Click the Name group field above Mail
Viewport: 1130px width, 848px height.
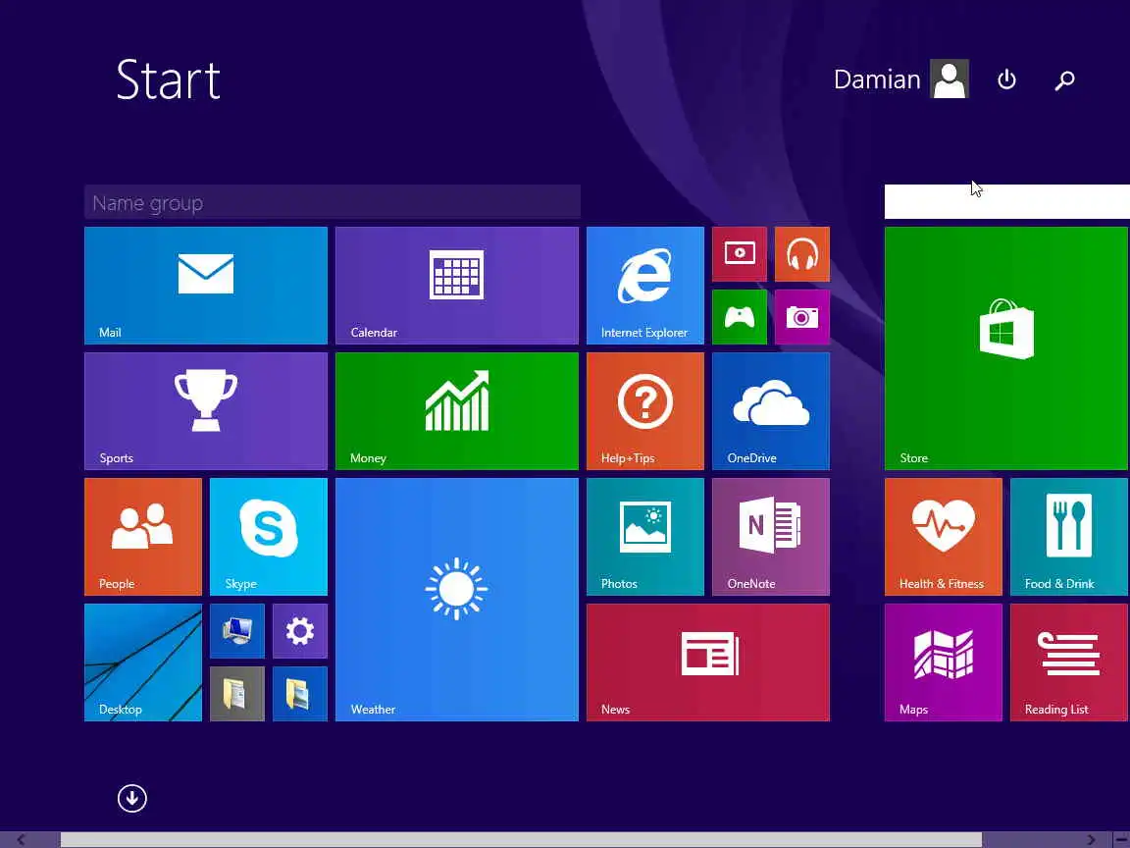[x=333, y=202]
